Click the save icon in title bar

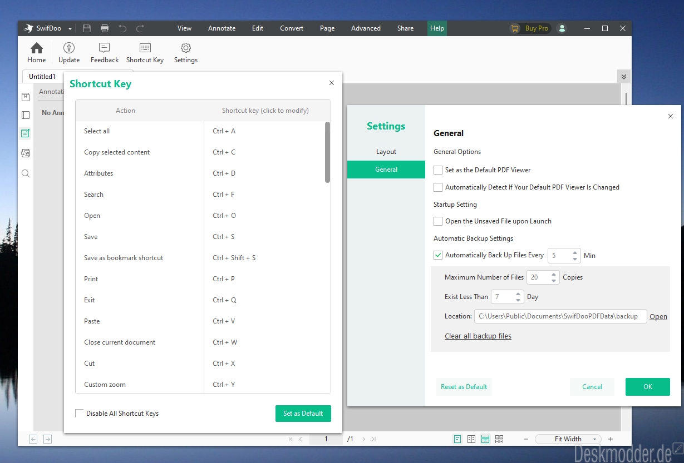tap(87, 28)
